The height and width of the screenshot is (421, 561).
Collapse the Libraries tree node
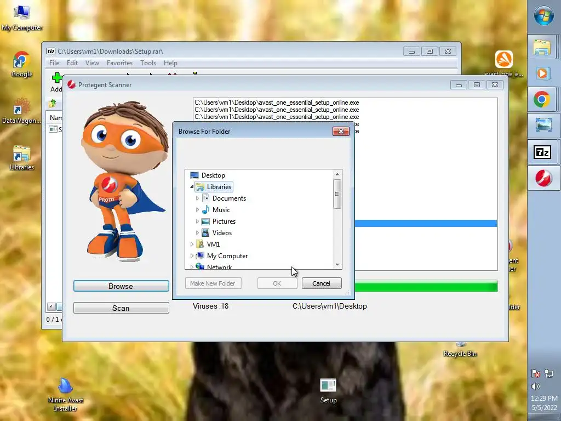192,187
